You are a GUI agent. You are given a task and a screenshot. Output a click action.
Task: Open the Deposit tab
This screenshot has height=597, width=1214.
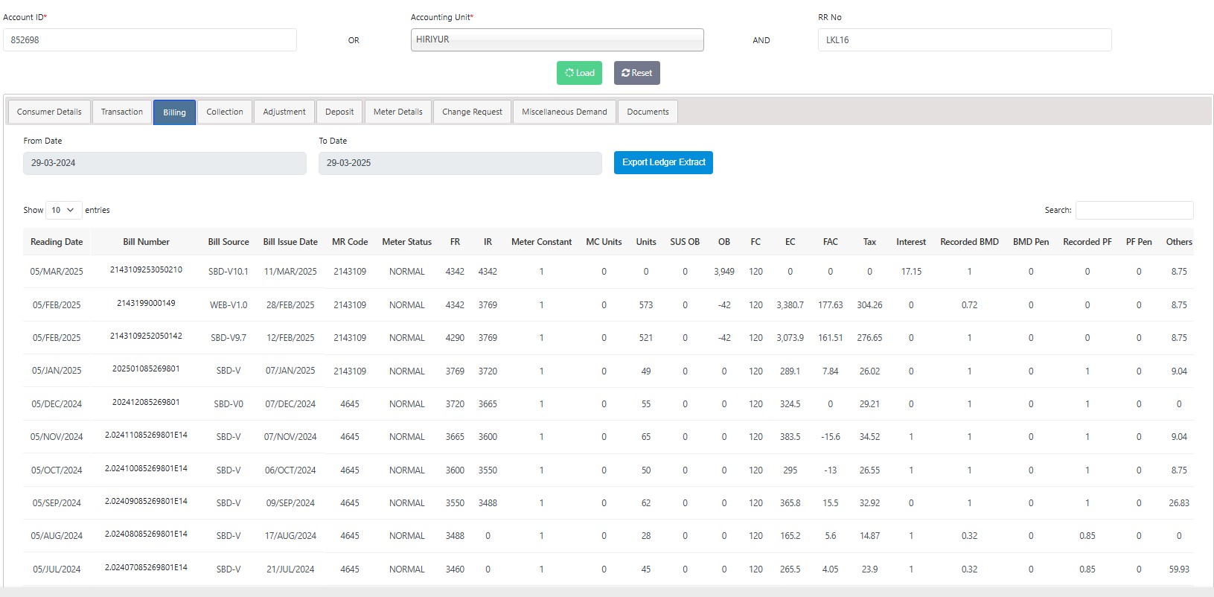[339, 112]
